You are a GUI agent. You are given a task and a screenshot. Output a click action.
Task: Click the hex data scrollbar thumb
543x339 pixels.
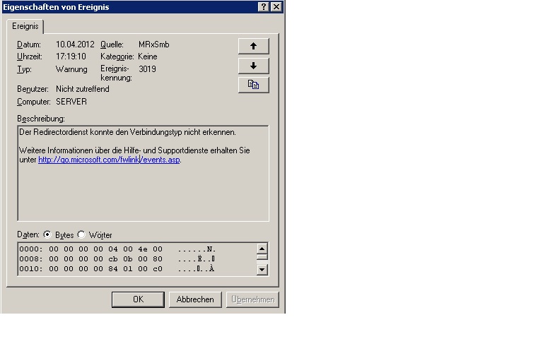[x=262, y=256]
